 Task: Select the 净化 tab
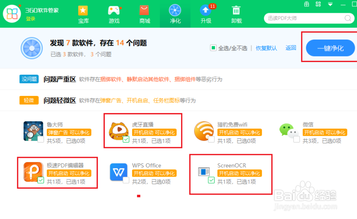(175, 14)
